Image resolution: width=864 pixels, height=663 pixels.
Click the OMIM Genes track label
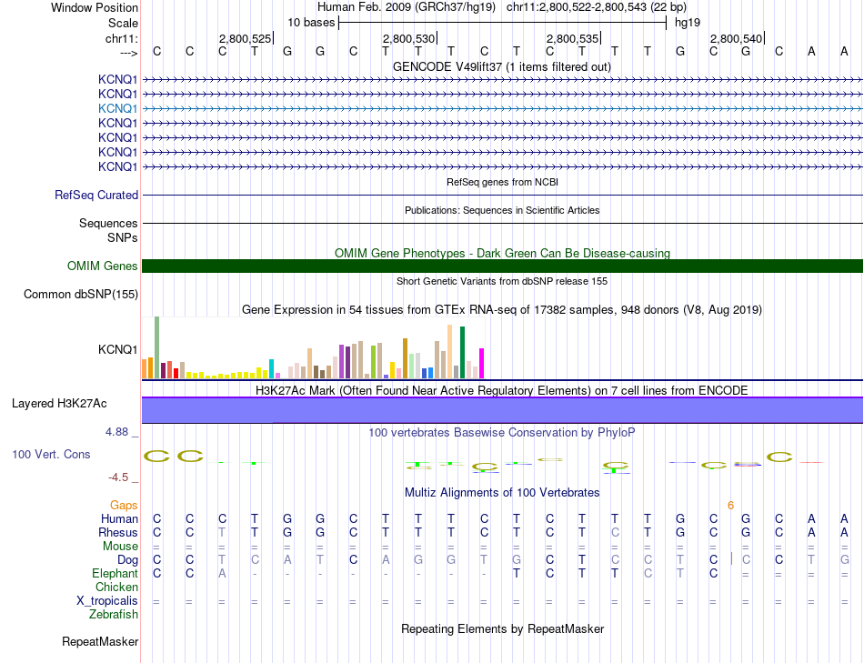click(102, 266)
